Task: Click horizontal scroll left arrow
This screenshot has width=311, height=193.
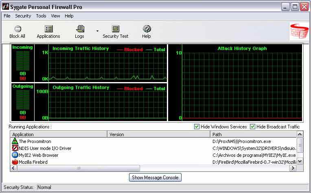Action: [13, 168]
